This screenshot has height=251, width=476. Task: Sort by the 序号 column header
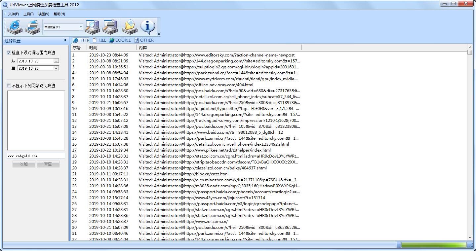click(x=79, y=48)
